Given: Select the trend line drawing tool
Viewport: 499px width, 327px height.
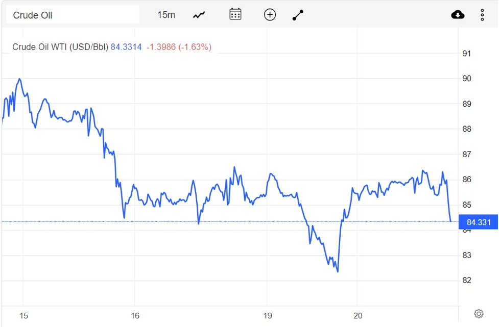Looking at the screenshot, I should coord(298,15).
